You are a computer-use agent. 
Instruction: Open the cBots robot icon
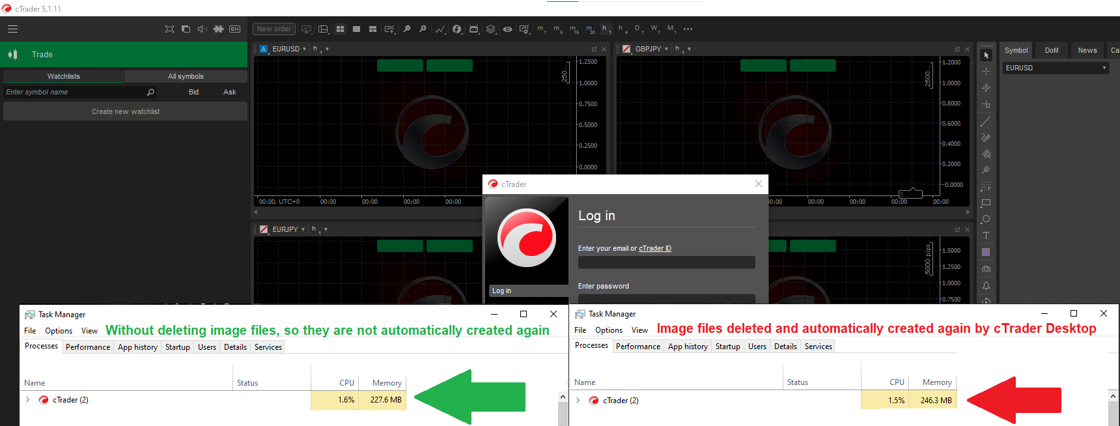click(474, 29)
